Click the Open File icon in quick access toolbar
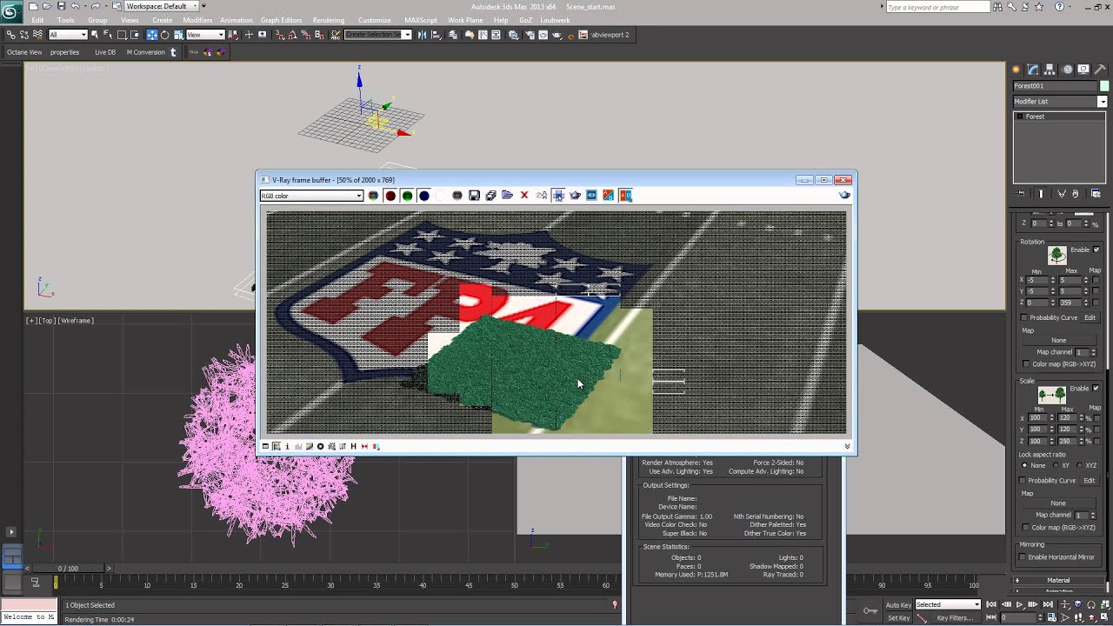This screenshot has height=626, width=1113. (47, 6)
